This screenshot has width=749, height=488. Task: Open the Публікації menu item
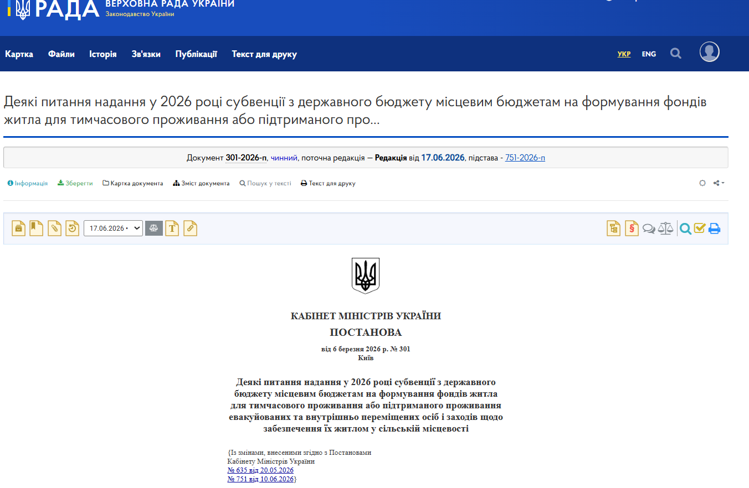coord(196,54)
